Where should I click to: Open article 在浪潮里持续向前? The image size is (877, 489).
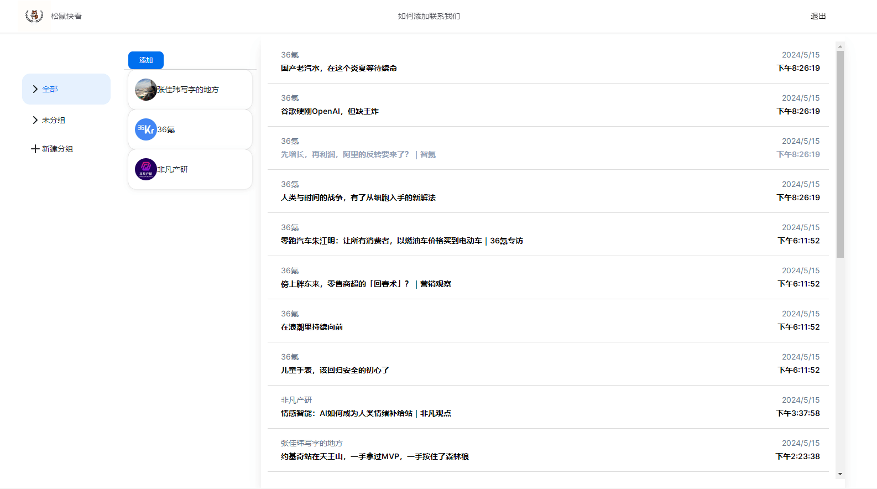(x=312, y=327)
